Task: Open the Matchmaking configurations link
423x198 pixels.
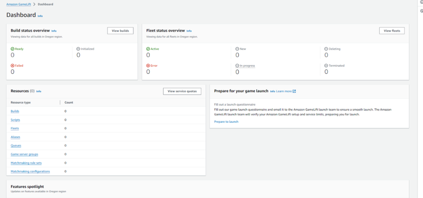Action: [30, 171]
